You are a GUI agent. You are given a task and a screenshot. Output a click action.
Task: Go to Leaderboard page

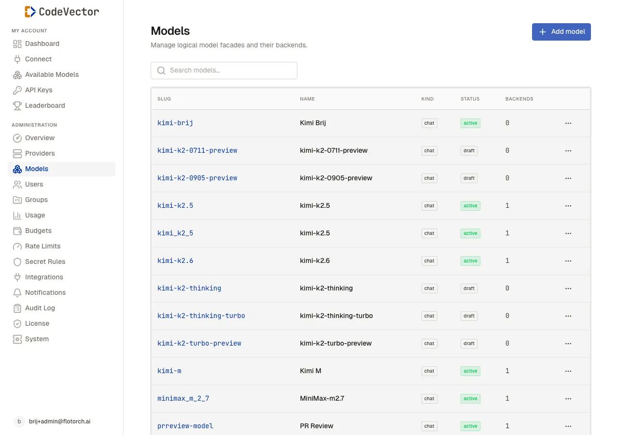tap(61, 105)
